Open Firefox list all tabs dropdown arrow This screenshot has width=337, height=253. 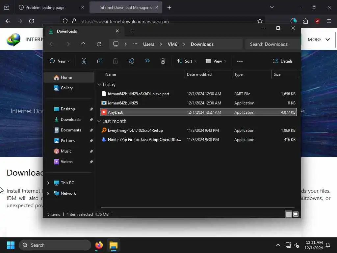coord(272,8)
